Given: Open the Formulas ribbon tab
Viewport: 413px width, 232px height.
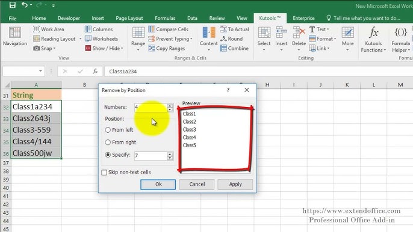Looking at the screenshot, I should 165,18.
